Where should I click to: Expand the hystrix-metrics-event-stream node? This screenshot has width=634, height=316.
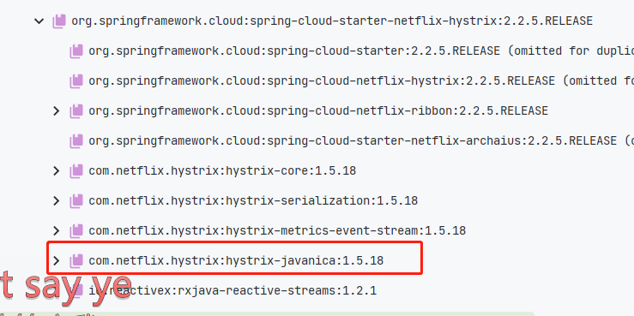pos(57,231)
